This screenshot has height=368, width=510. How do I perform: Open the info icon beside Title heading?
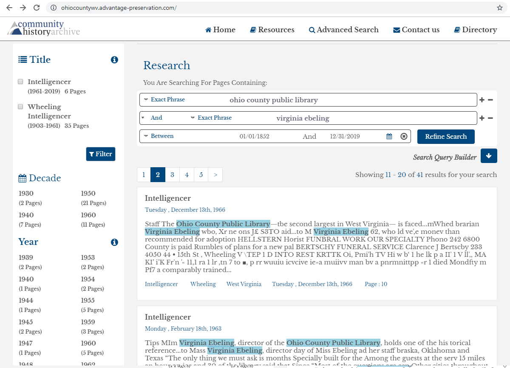(x=114, y=60)
